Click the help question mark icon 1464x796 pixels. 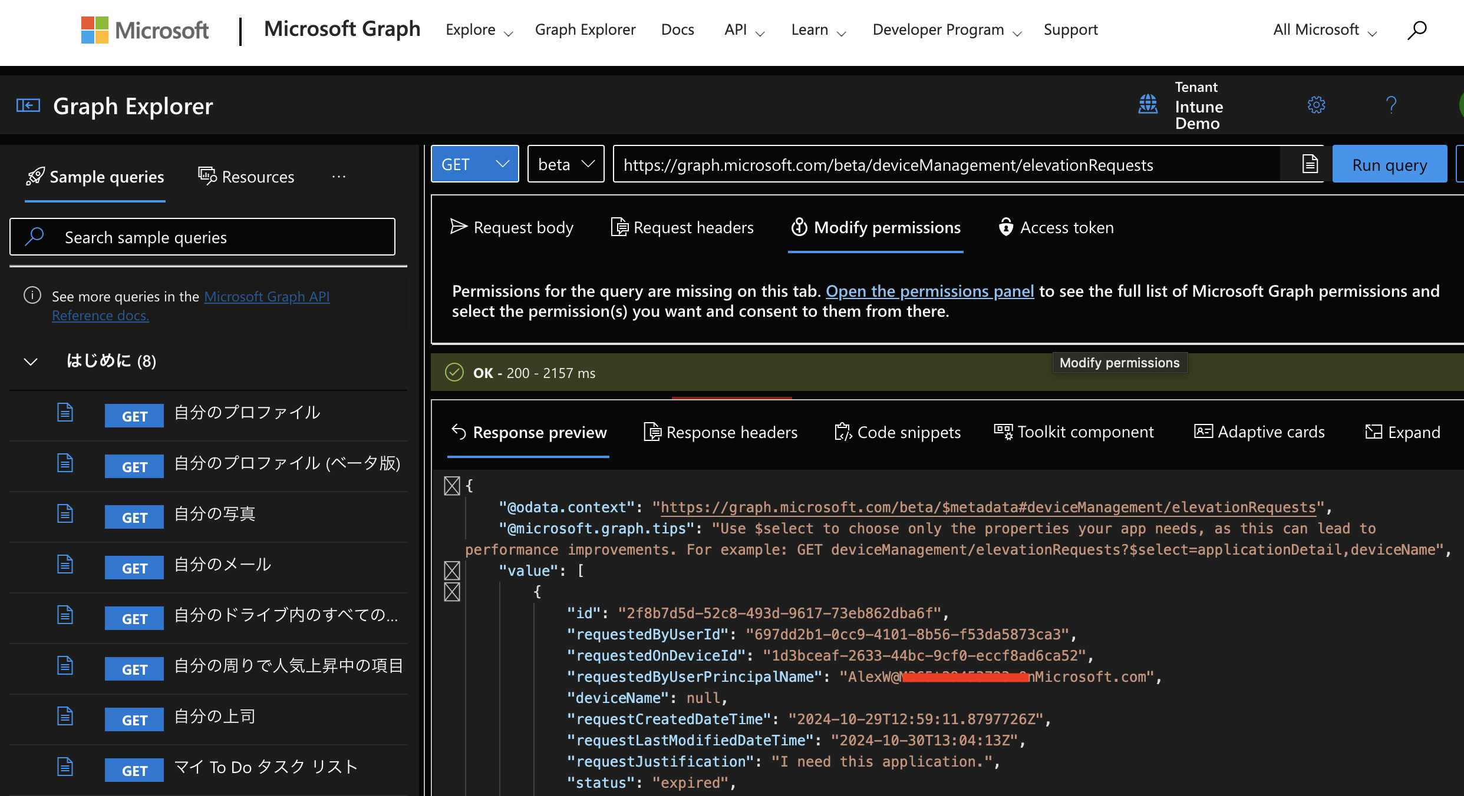[1391, 105]
